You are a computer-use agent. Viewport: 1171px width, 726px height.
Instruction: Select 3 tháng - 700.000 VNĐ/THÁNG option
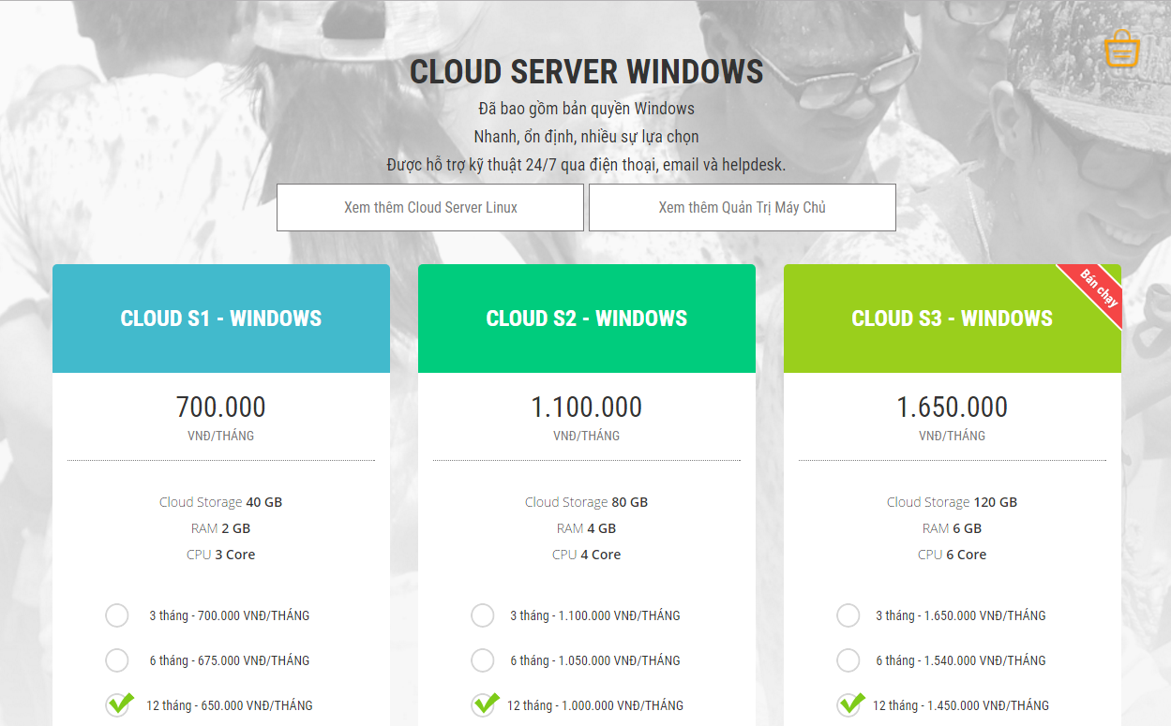(117, 615)
